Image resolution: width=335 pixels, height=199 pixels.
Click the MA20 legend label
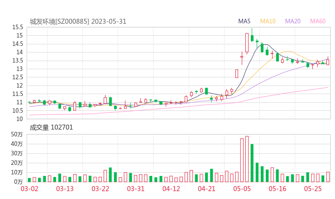tap(293, 21)
